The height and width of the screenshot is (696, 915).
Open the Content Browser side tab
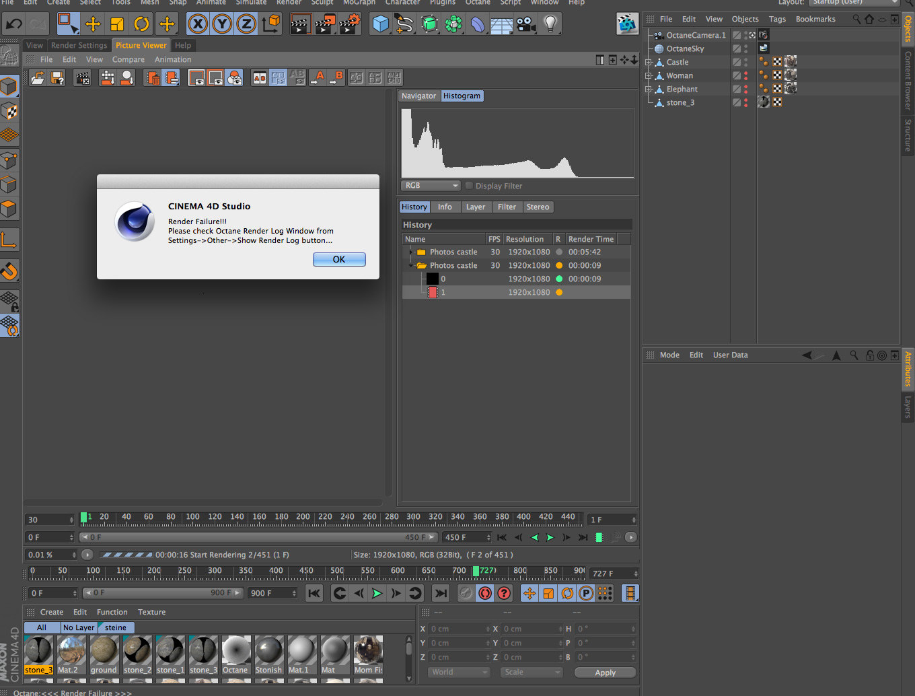[x=908, y=81]
